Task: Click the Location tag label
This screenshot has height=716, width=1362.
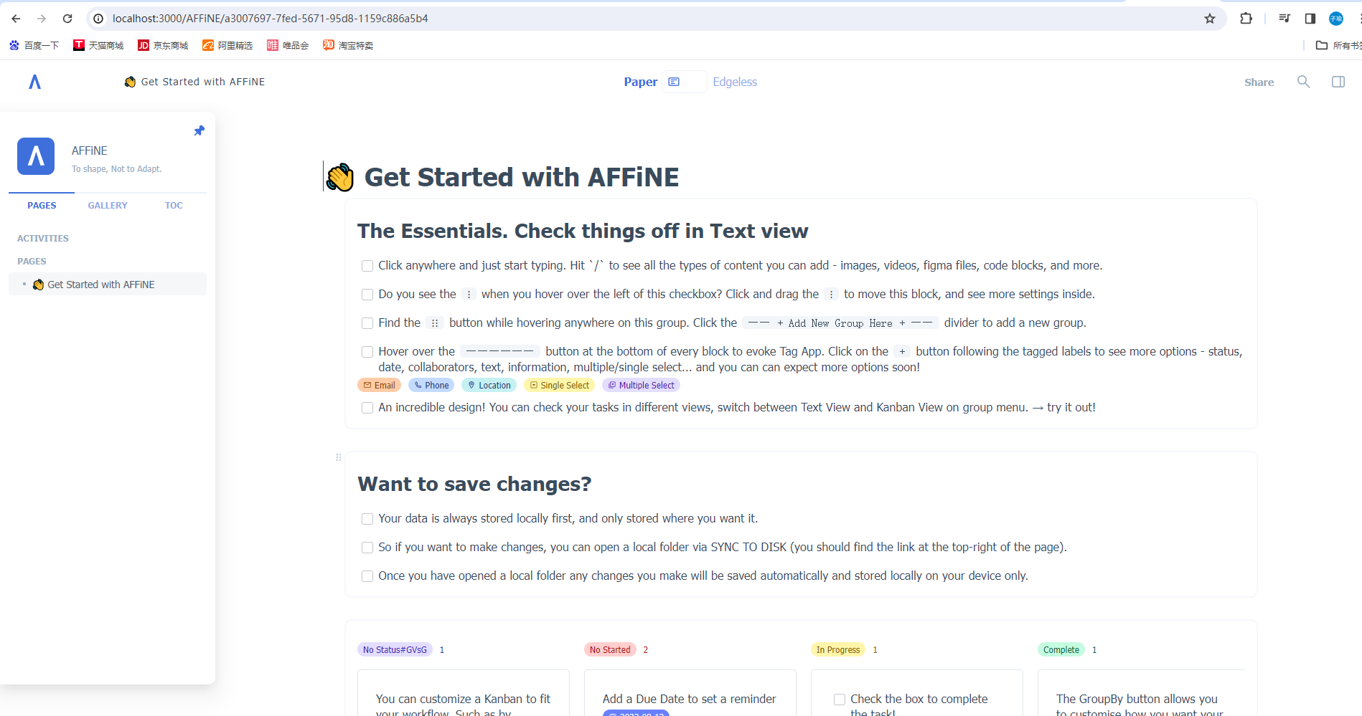Action: 489,385
